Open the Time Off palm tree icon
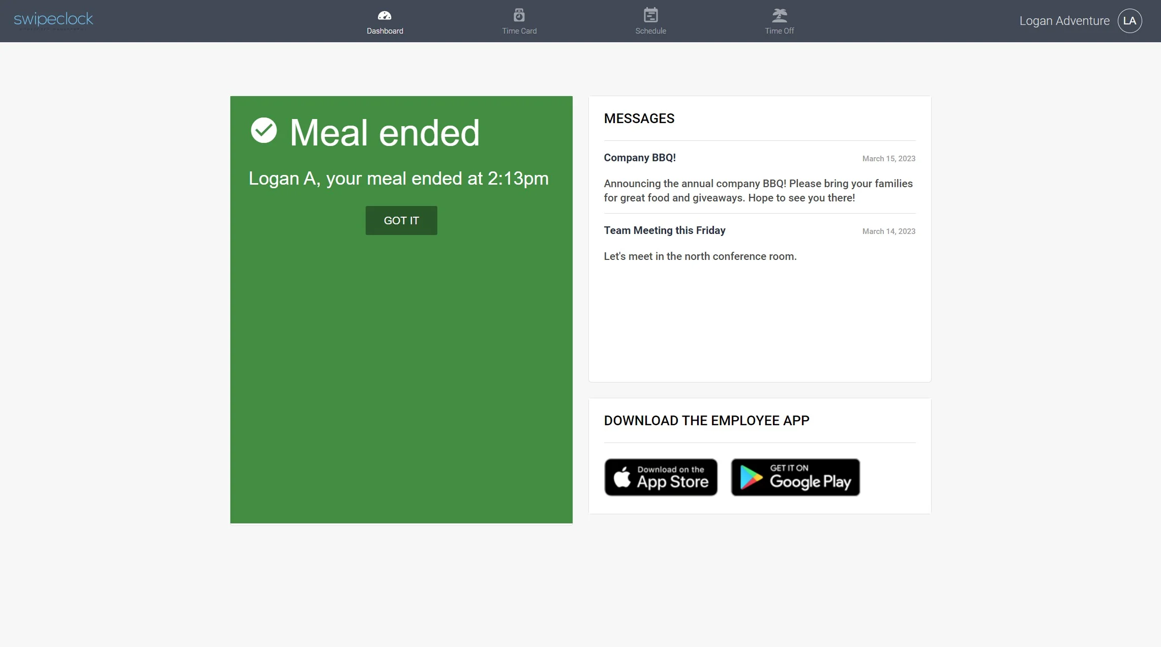 tap(779, 15)
